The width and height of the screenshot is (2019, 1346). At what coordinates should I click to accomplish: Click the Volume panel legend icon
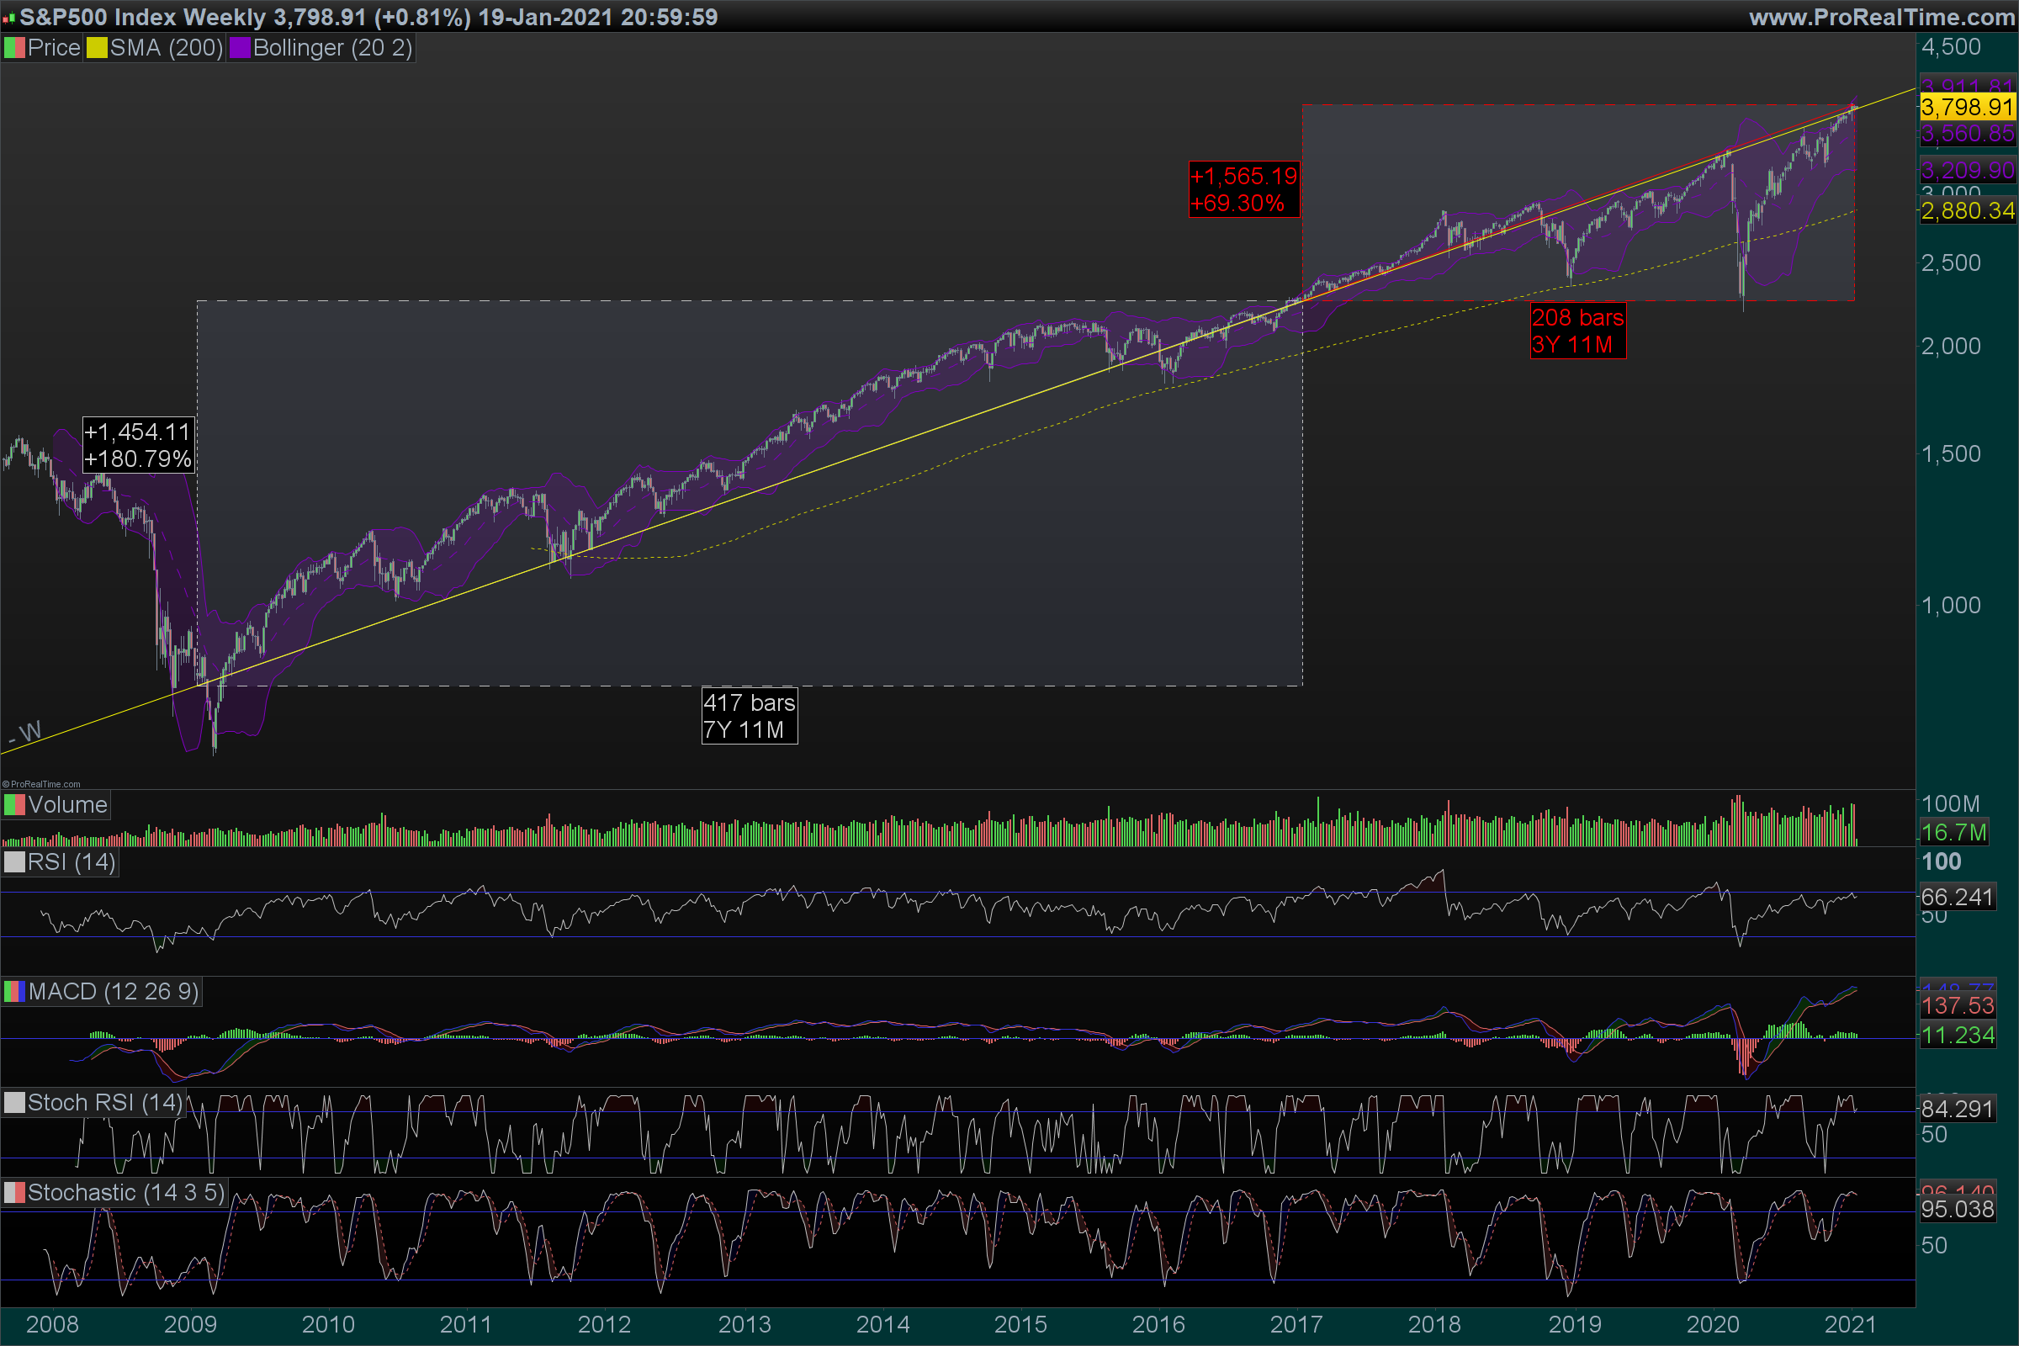tap(14, 805)
